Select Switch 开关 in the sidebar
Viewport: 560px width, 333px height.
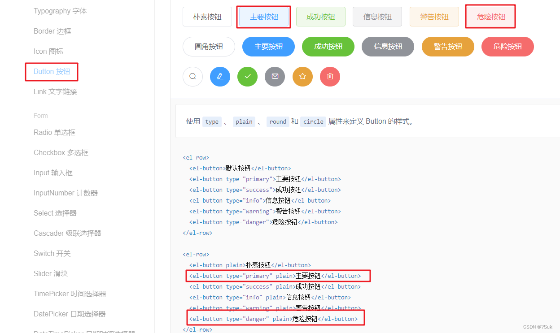52,254
